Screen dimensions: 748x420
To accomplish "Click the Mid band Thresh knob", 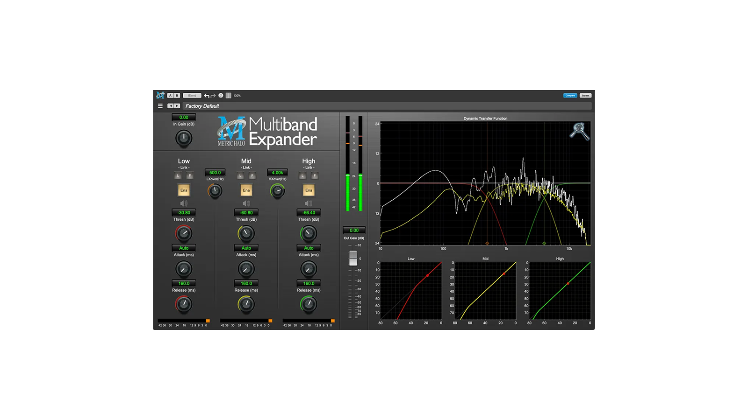I will click(246, 233).
